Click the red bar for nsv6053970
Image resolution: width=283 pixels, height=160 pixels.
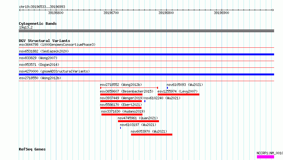point(152,135)
